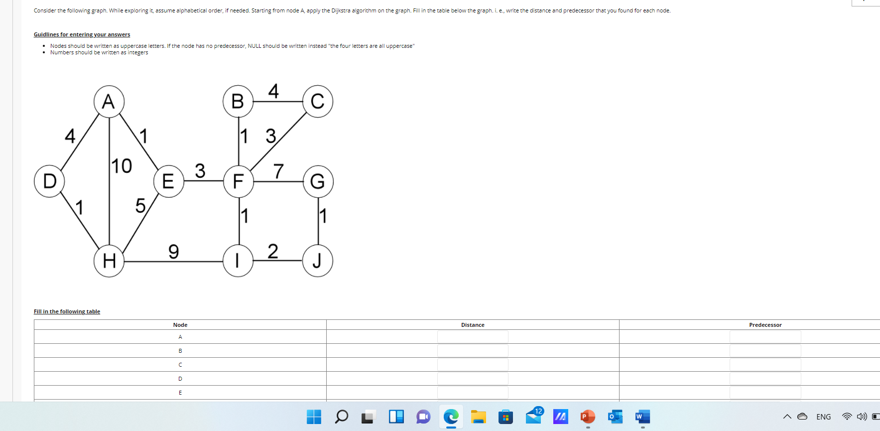Screen dimensions: 880x431
Task: Click edge weight 9 between H and I
Action: pyautogui.click(x=173, y=251)
